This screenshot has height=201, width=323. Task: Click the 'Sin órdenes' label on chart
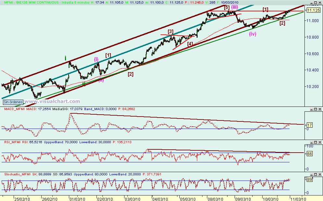[13, 102]
